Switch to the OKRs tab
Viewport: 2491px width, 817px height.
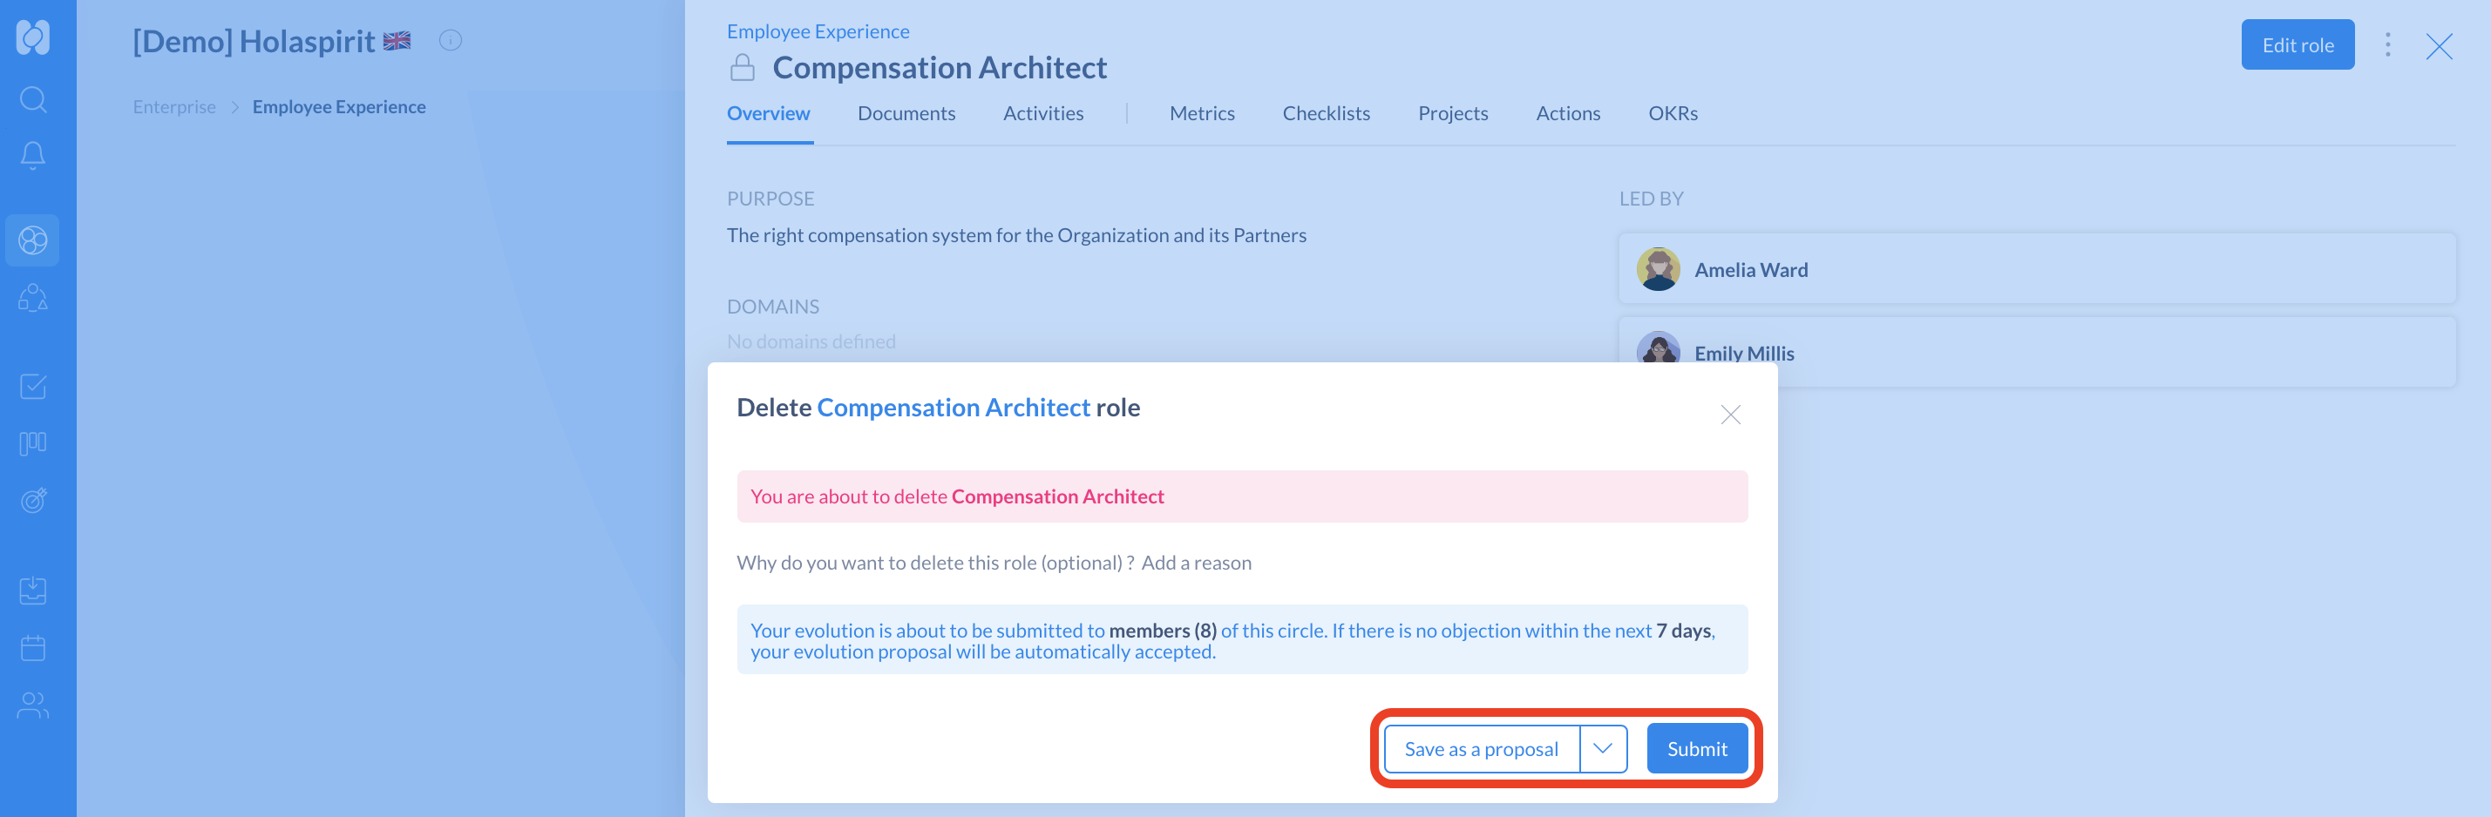click(x=1673, y=113)
